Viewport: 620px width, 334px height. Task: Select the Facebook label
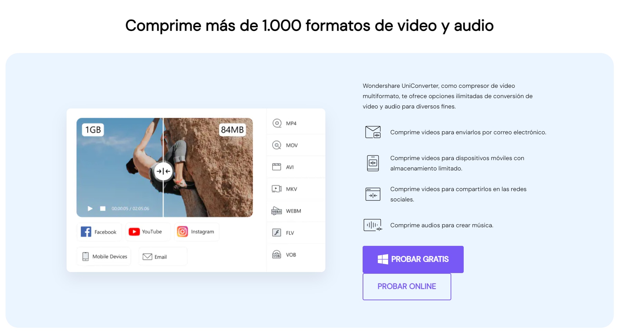click(x=106, y=232)
